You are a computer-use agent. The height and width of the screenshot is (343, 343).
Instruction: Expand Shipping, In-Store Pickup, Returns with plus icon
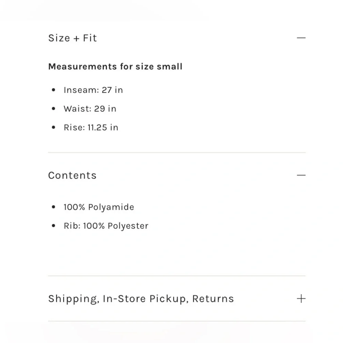[x=301, y=298]
